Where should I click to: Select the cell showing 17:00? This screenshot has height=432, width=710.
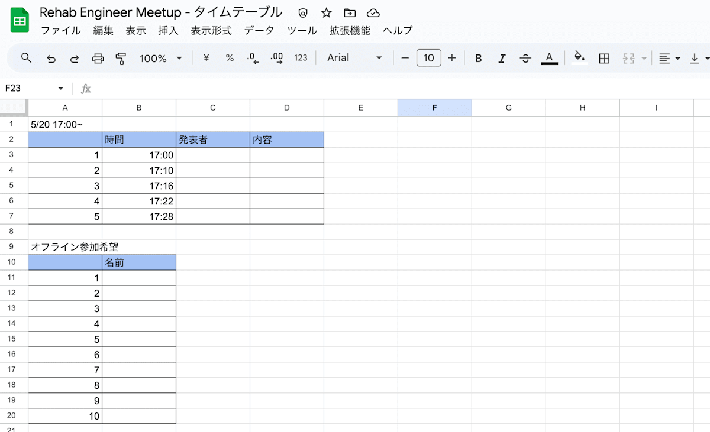click(x=139, y=155)
